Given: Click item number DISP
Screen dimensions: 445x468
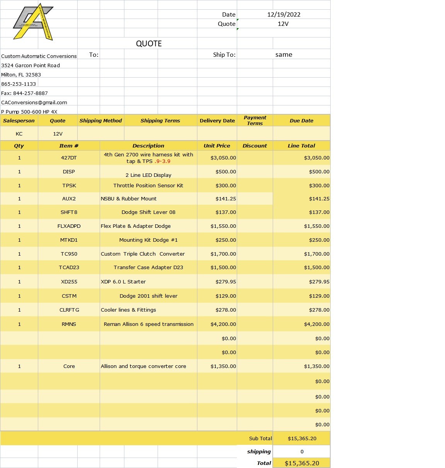Looking at the screenshot, I should pos(69,171).
